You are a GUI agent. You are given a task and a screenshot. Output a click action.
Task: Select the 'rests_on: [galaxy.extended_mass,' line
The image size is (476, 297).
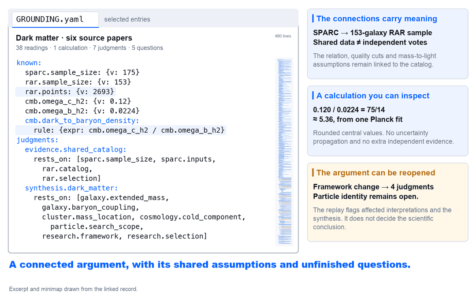point(101,198)
